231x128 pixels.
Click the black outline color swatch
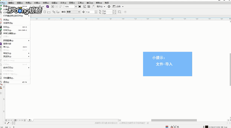[207, 127]
